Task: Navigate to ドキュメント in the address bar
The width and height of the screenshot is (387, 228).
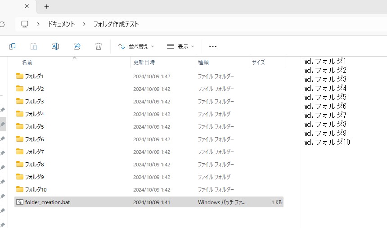Action: (x=61, y=24)
